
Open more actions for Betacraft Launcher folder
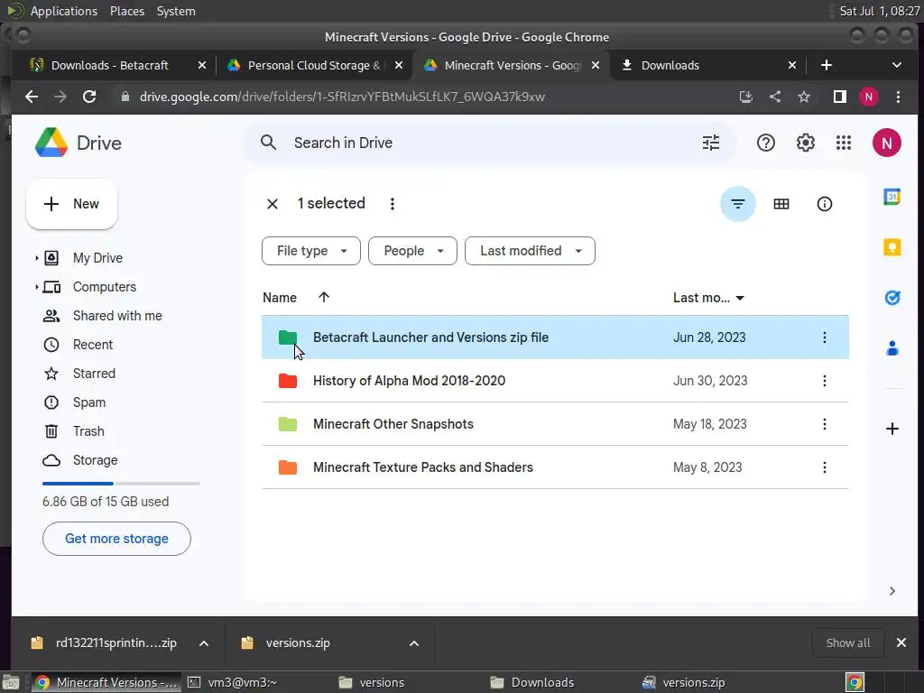click(x=824, y=337)
